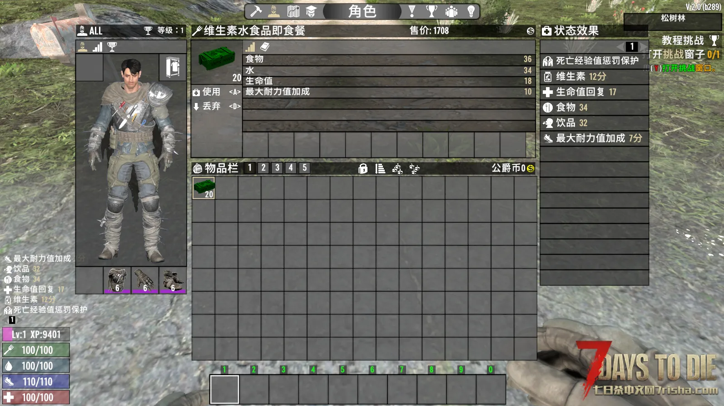Open challenges trophy icon in top bar
The height and width of the screenshot is (406, 724).
(x=431, y=11)
